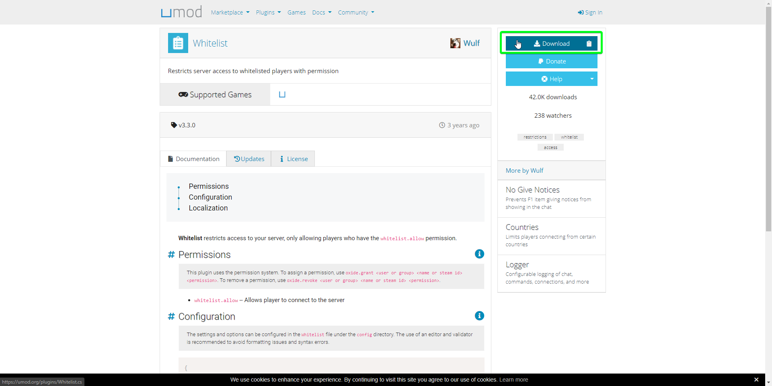The height and width of the screenshot is (386, 772).
Task: Open the Countries plugin
Action: pyautogui.click(x=522, y=227)
